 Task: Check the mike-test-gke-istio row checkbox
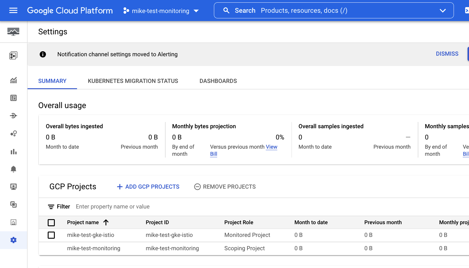click(51, 235)
